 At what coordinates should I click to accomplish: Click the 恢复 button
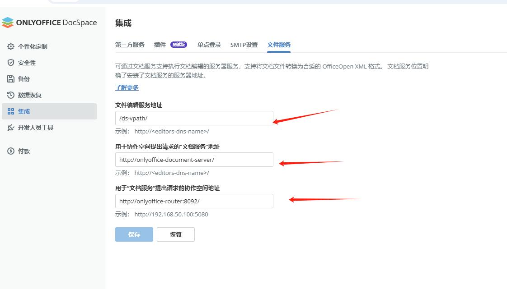pyautogui.click(x=176, y=234)
